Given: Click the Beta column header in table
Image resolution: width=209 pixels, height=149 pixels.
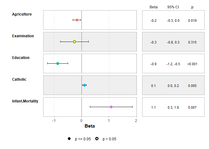Looking at the screenshot, I should tap(154, 7).
